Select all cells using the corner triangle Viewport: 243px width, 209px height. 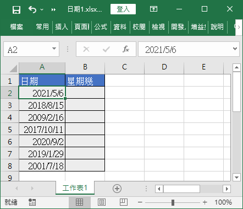pos(13,68)
